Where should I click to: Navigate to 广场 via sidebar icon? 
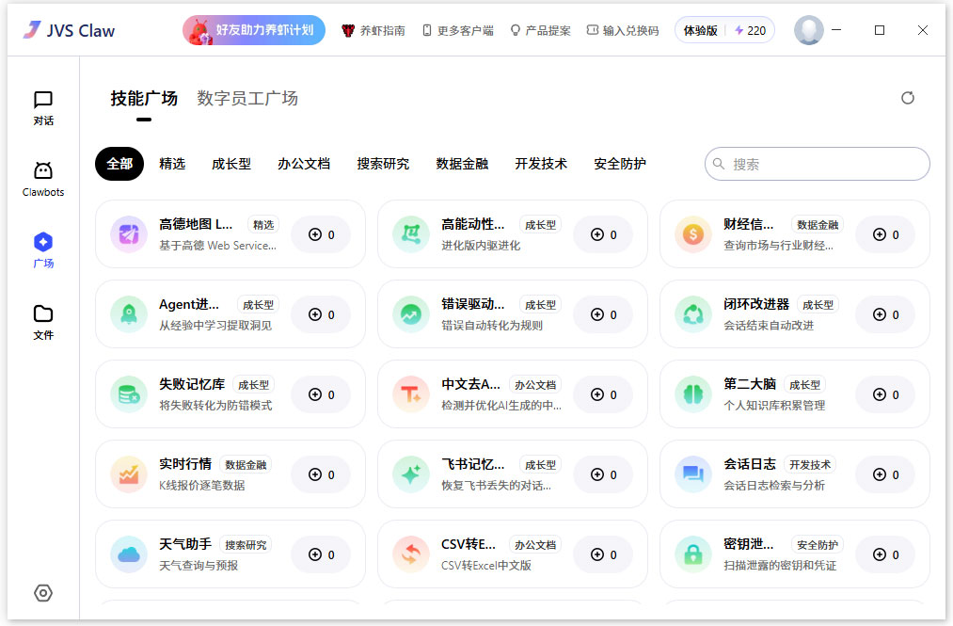[42, 248]
